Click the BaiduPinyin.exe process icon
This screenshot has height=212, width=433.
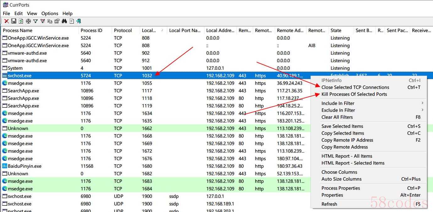5,166
